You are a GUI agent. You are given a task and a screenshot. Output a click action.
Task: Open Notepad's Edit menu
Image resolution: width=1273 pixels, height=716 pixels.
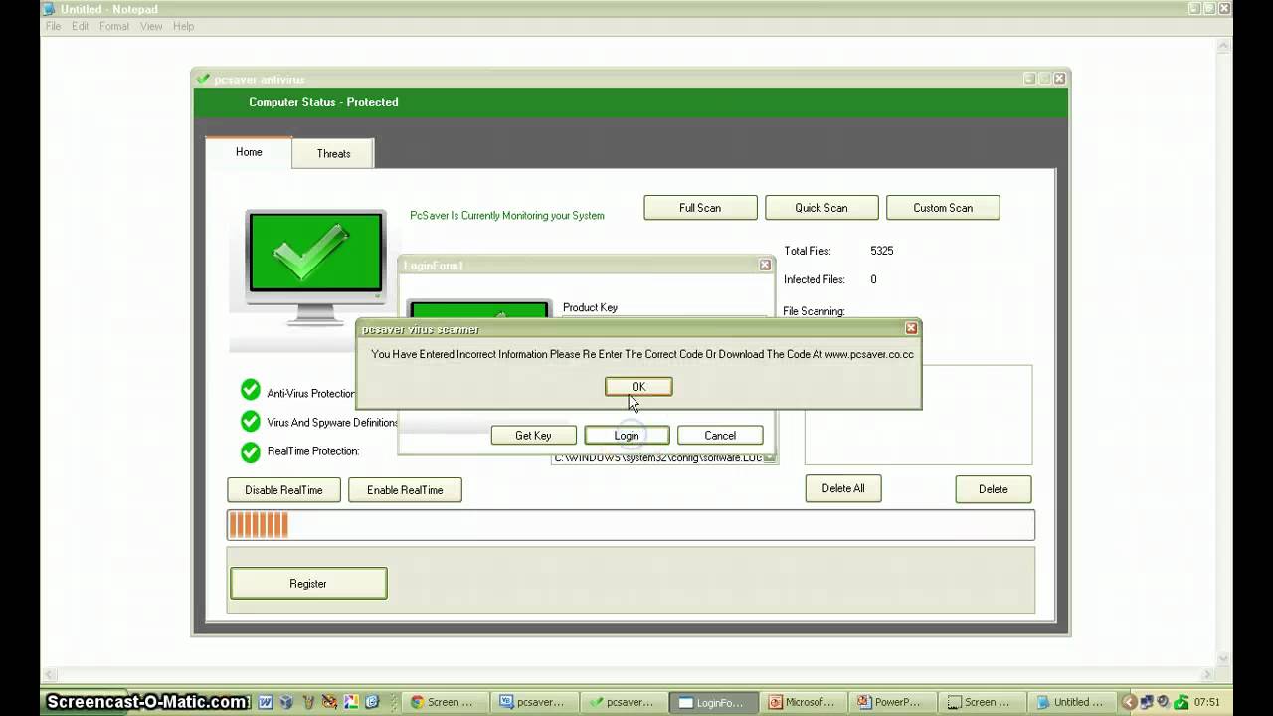pyautogui.click(x=80, y=26)
